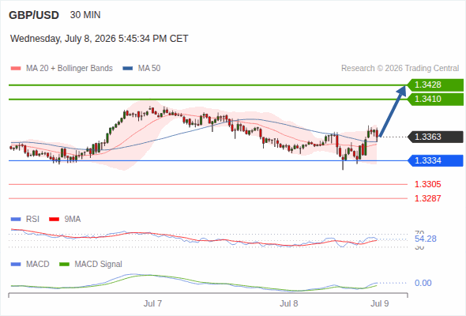Select the 30 MIN timeframe label

[85, 15]
